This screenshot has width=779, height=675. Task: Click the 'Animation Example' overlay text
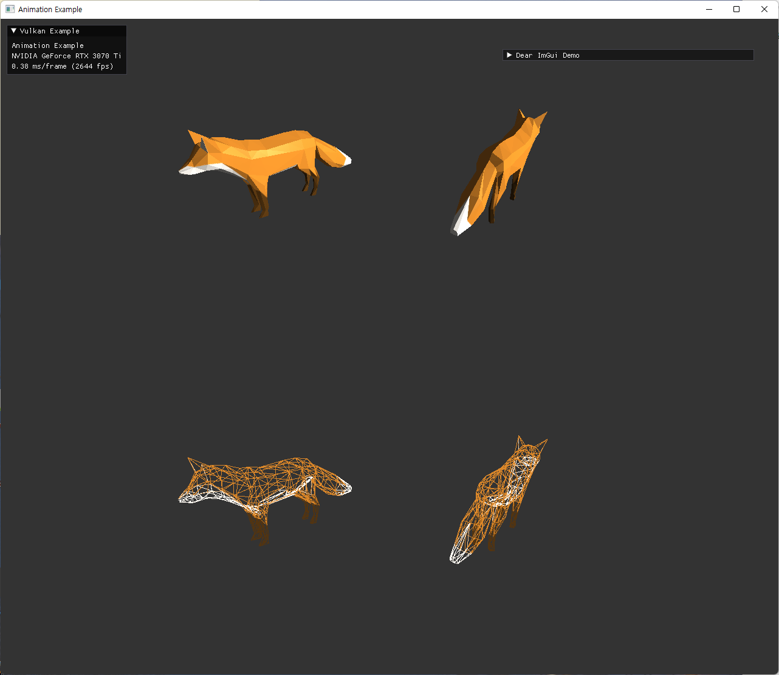pyautogui.click(x=48, y=46)
